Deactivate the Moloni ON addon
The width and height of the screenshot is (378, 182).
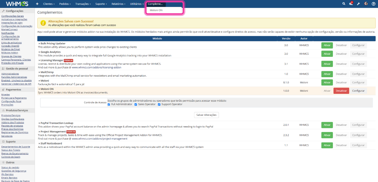pos(341,91)
